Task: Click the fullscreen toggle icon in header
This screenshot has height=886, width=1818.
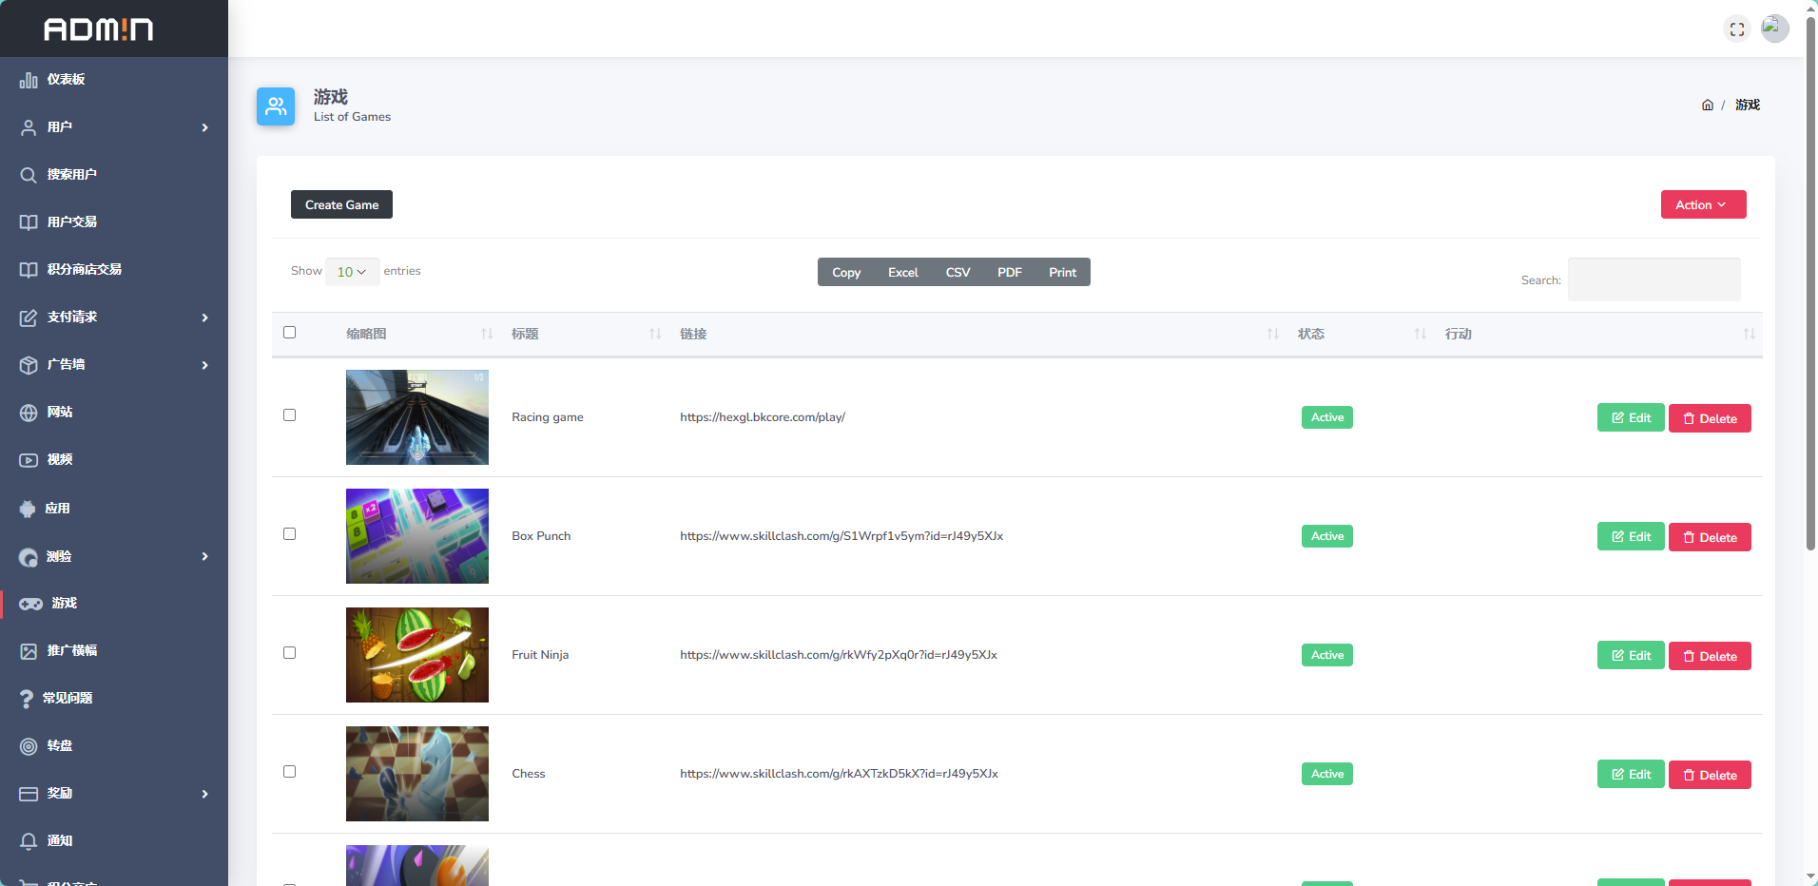Action: tap(1736, 29)
